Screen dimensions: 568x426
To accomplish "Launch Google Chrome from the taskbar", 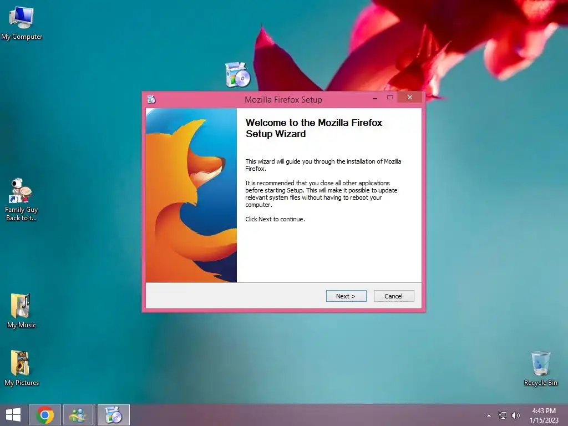I will (x=44, y=415).
